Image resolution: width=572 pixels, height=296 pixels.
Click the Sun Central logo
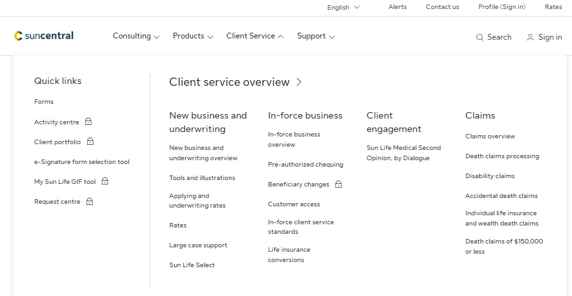tap(44, 36)
